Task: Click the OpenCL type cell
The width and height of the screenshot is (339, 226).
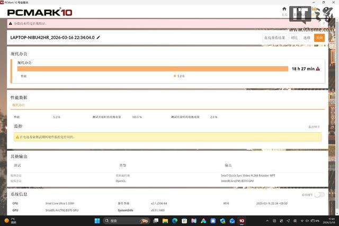Action: pos(121,181)
